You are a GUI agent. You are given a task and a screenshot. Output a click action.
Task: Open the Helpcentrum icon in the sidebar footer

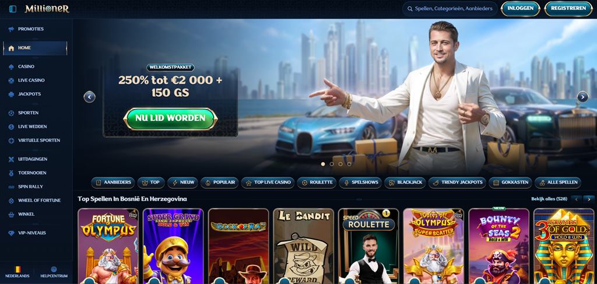(54, 269)
